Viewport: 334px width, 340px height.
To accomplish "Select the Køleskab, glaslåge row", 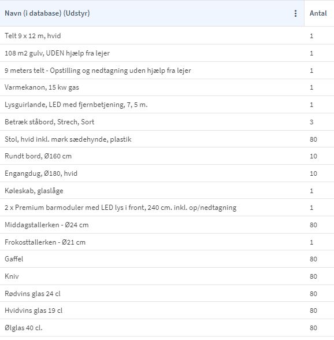I will [x=167, y=190].
